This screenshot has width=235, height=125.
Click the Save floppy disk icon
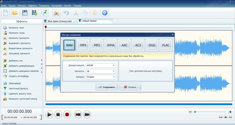pyautogui.click(x=25, y=13)
